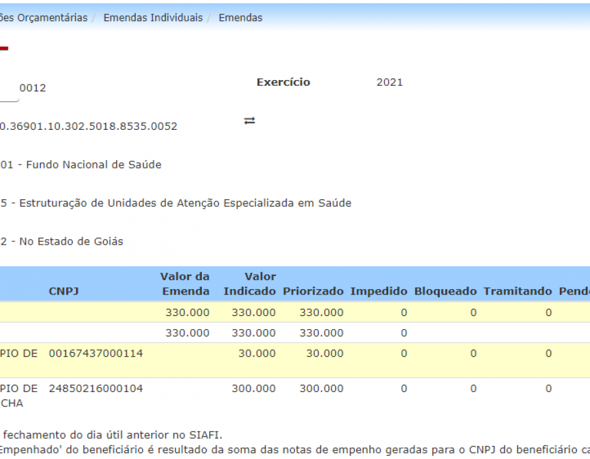Select the Estruturação de Unidades de Atenção text

click(x=176, y=203)
